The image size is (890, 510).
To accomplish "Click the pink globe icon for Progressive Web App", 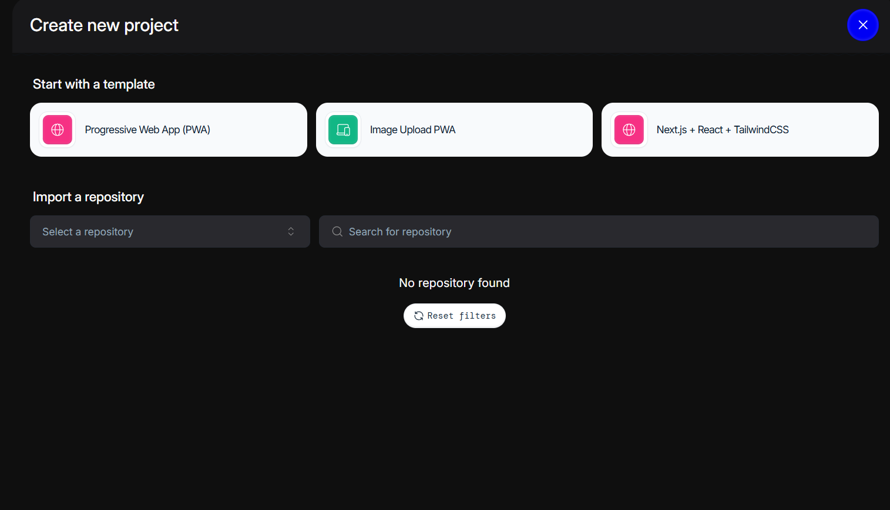I will pyautogui.click(x=58, y=130).
